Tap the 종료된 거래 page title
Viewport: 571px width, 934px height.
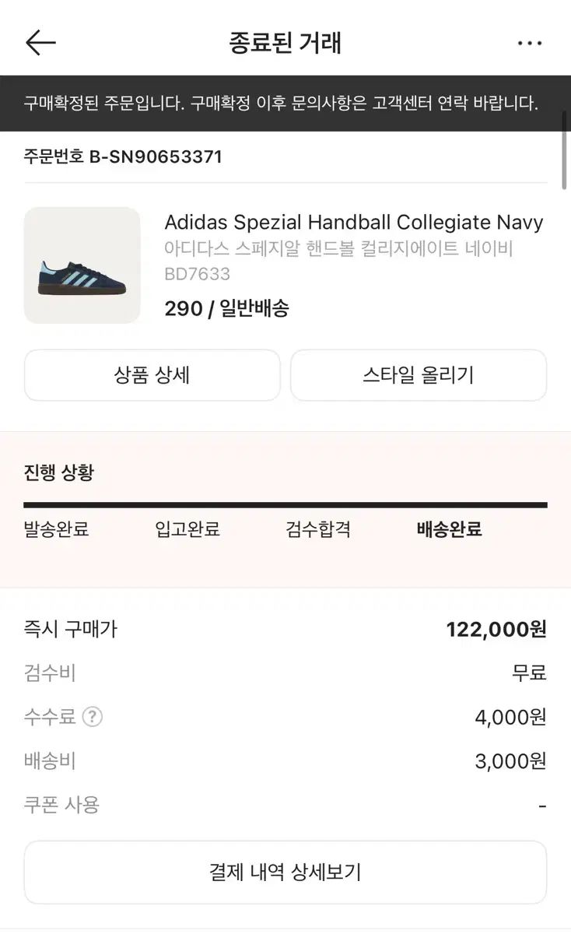tap(285, 43)
